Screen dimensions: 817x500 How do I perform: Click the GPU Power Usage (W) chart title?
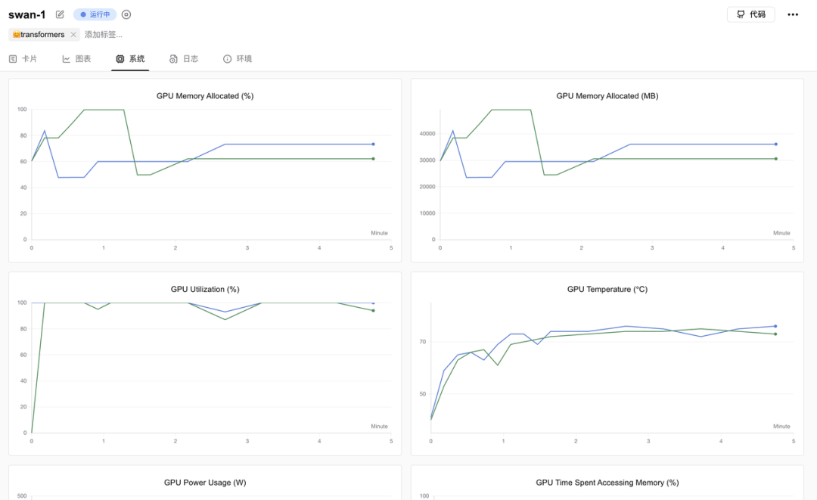205,483
